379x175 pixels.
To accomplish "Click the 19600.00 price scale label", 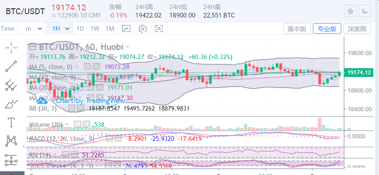I will click(x=359, y=53).
